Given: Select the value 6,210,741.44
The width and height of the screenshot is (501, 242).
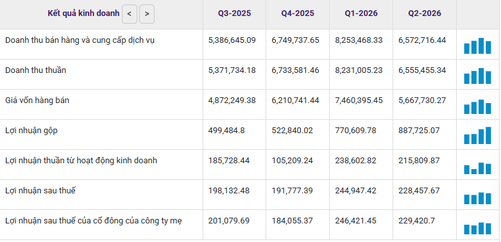Looking at the screenshot, I should click(296, 101).
